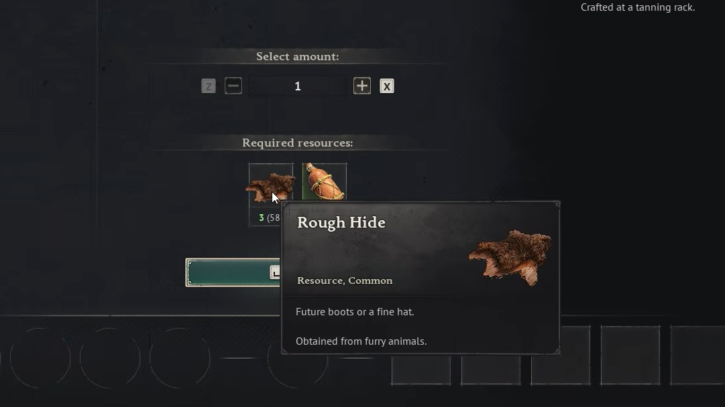The width and height of the screenshot is (725, 407).
Task: Select the second empty circular slot
Action: point(110,358)
